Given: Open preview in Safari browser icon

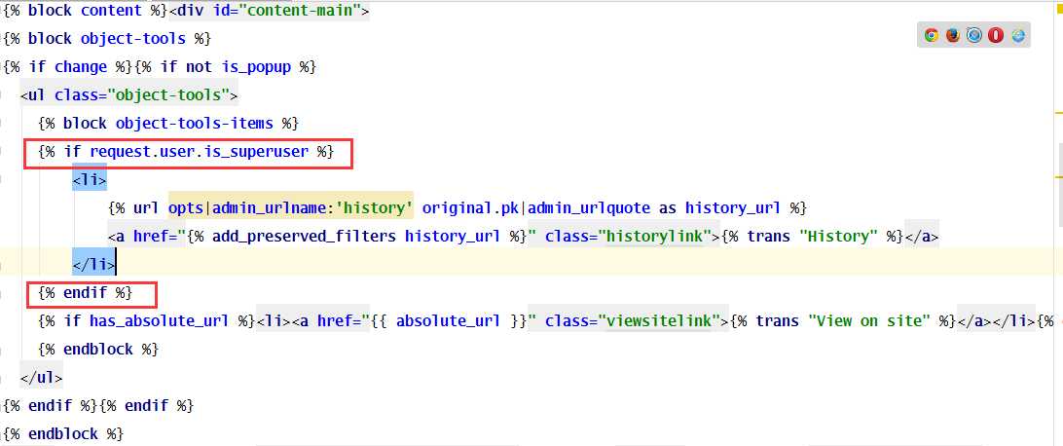Looking at the screenshot, I should tap(974, 35).
